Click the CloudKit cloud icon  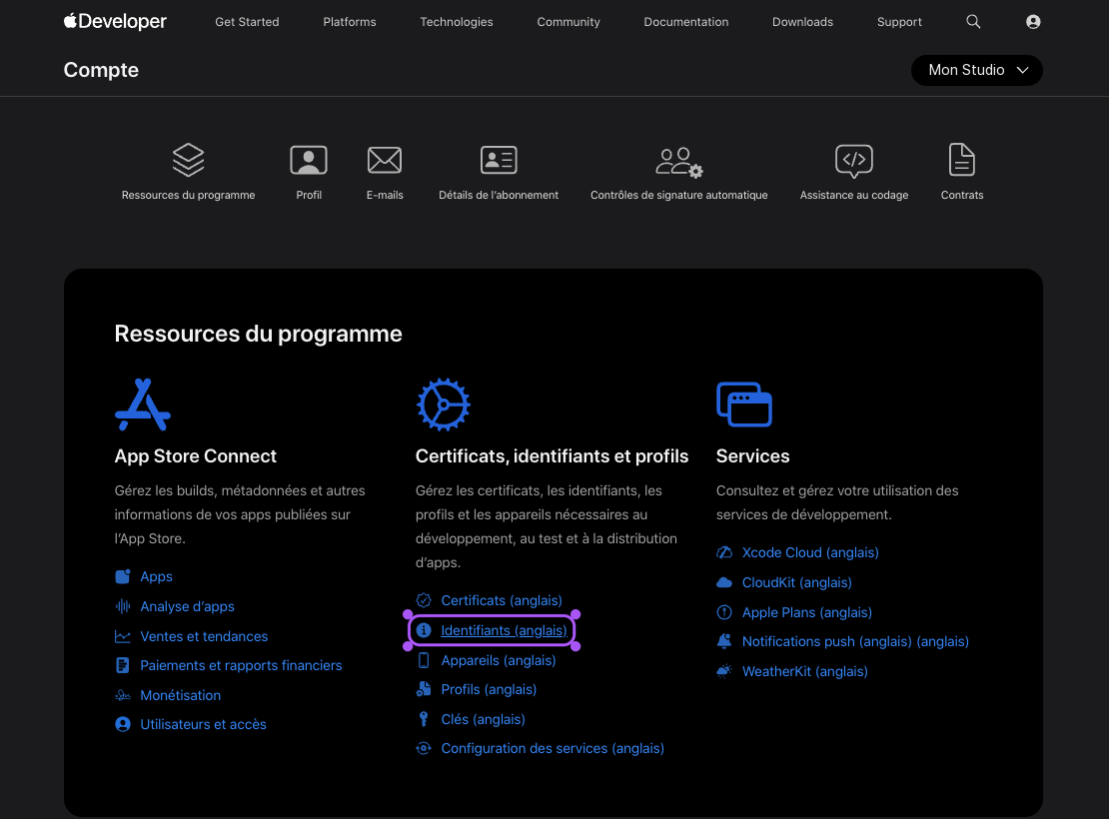pyautogui.click(x=724, y=582)
